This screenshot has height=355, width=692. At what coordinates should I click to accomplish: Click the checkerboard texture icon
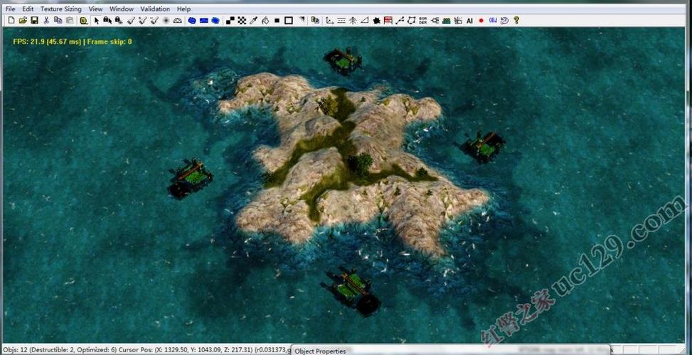point(241,21)
